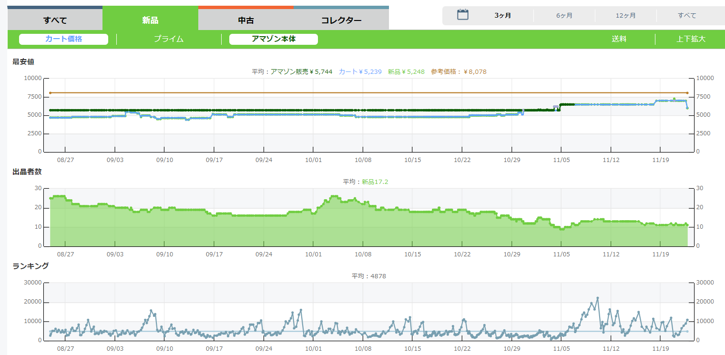Select the 新品 tab
The image size is (725, 355).
pyautogui.click(x=150, y=20)
